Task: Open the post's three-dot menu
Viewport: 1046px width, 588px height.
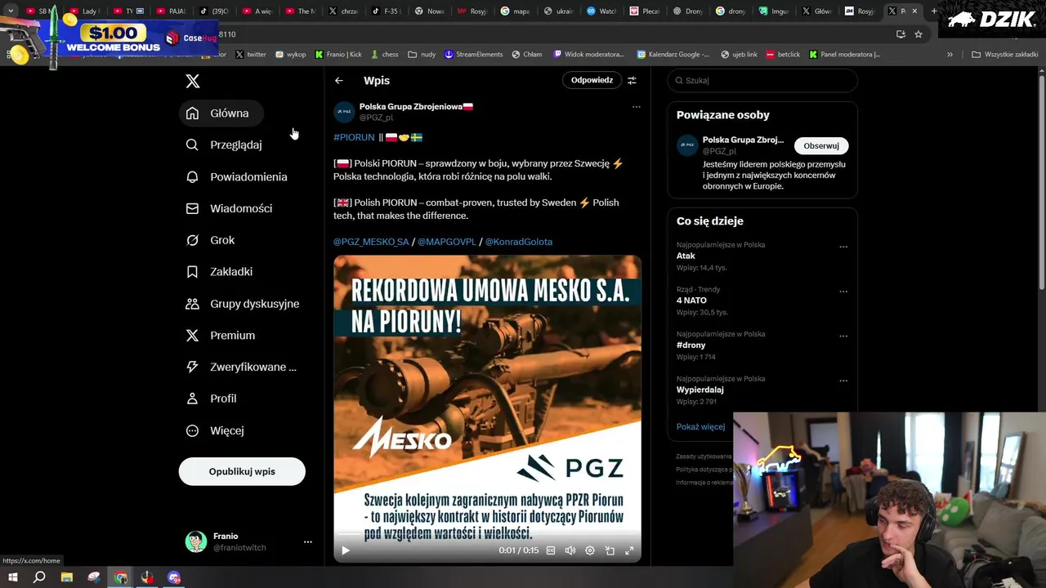Action: click(x=636, y=107)
